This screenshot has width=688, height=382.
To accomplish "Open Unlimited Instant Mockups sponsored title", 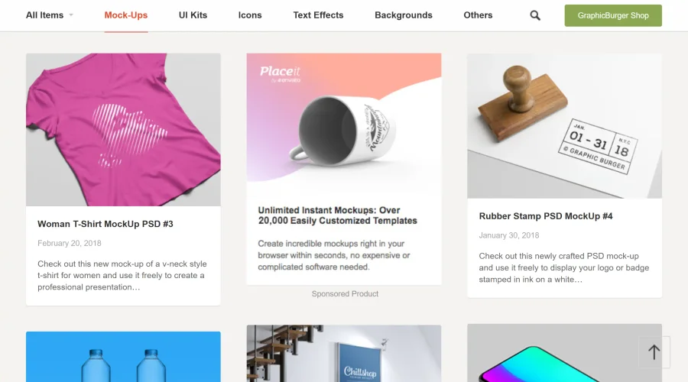I will point(337,215).
